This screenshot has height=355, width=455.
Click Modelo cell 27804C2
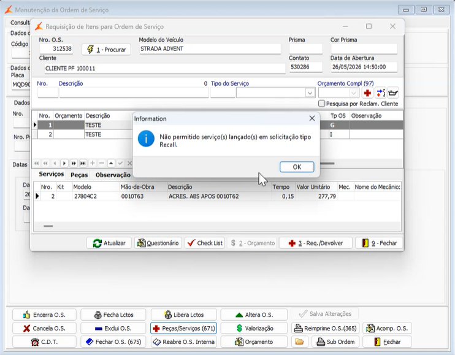(96, 196)
